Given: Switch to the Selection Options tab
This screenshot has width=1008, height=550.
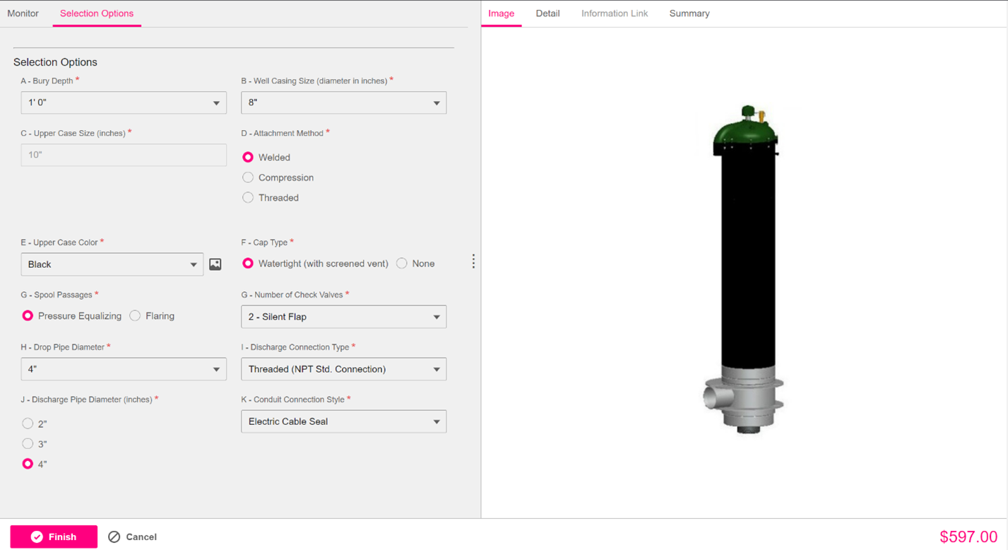Looking at the screenshot, I should (x=97, y=13).
